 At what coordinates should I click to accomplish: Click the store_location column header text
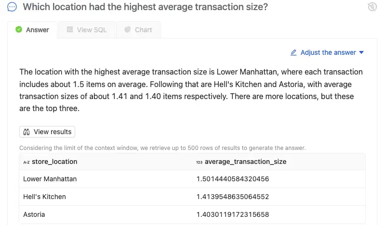coord(53,162)
